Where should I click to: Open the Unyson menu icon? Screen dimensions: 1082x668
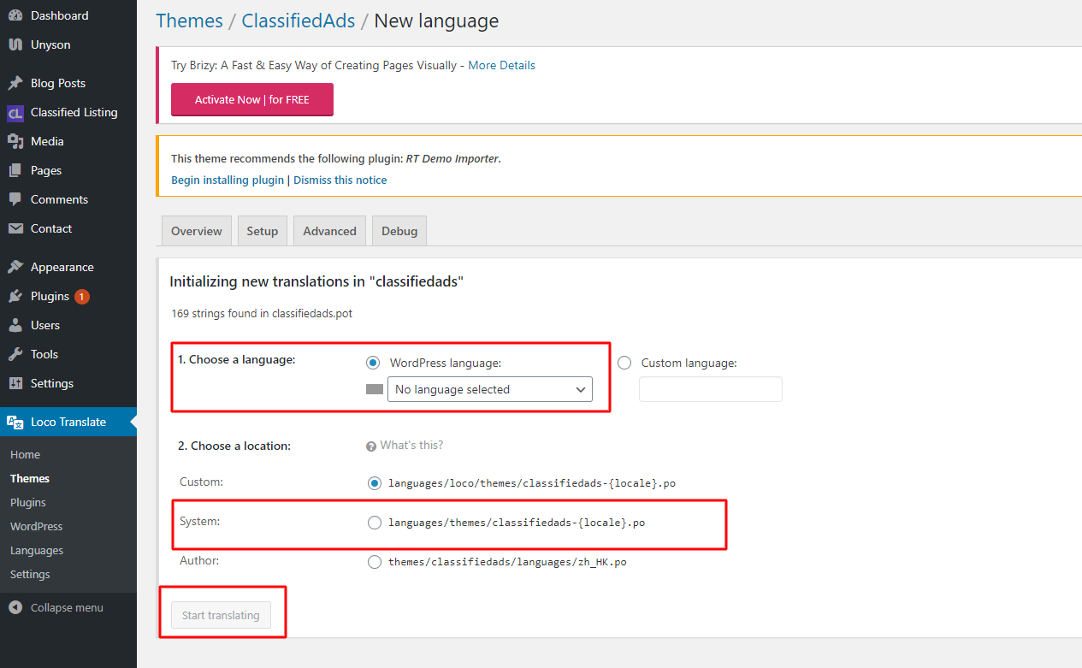coord(15,44)
